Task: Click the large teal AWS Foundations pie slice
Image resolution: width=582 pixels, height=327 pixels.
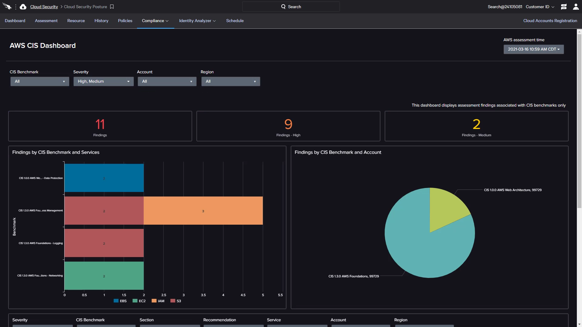Action: tap(418, 245)
